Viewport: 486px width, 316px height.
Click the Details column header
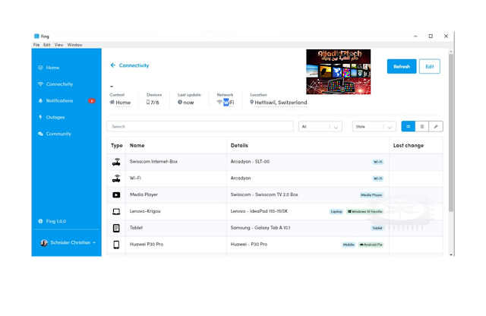pos(239,145)
